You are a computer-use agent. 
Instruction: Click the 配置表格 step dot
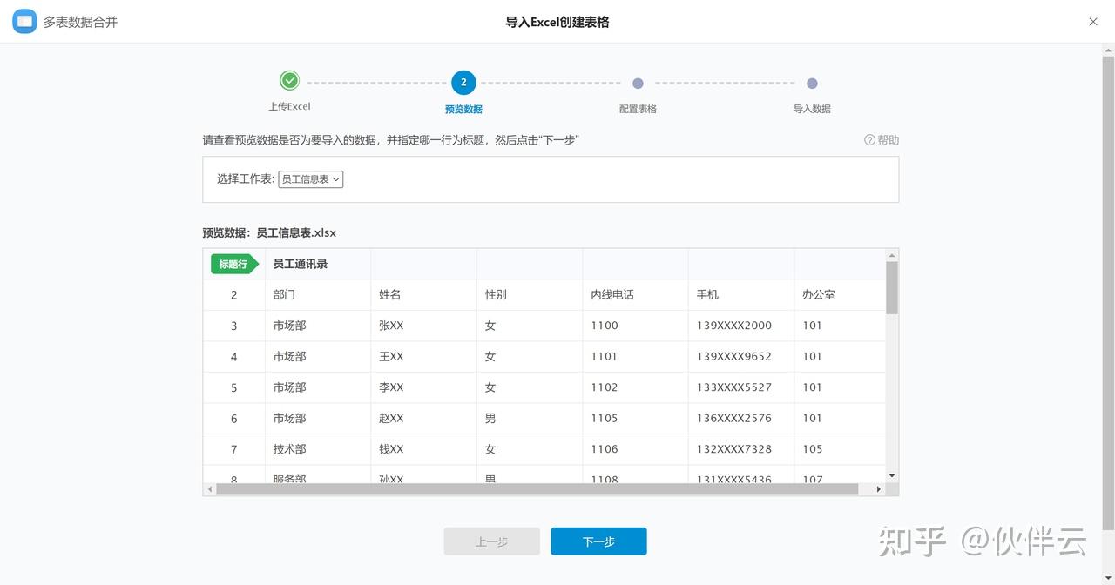[638, 84]
